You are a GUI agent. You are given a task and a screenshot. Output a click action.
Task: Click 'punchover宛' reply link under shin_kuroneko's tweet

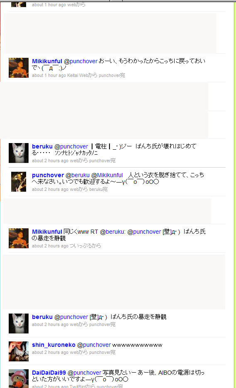point(102,352)
